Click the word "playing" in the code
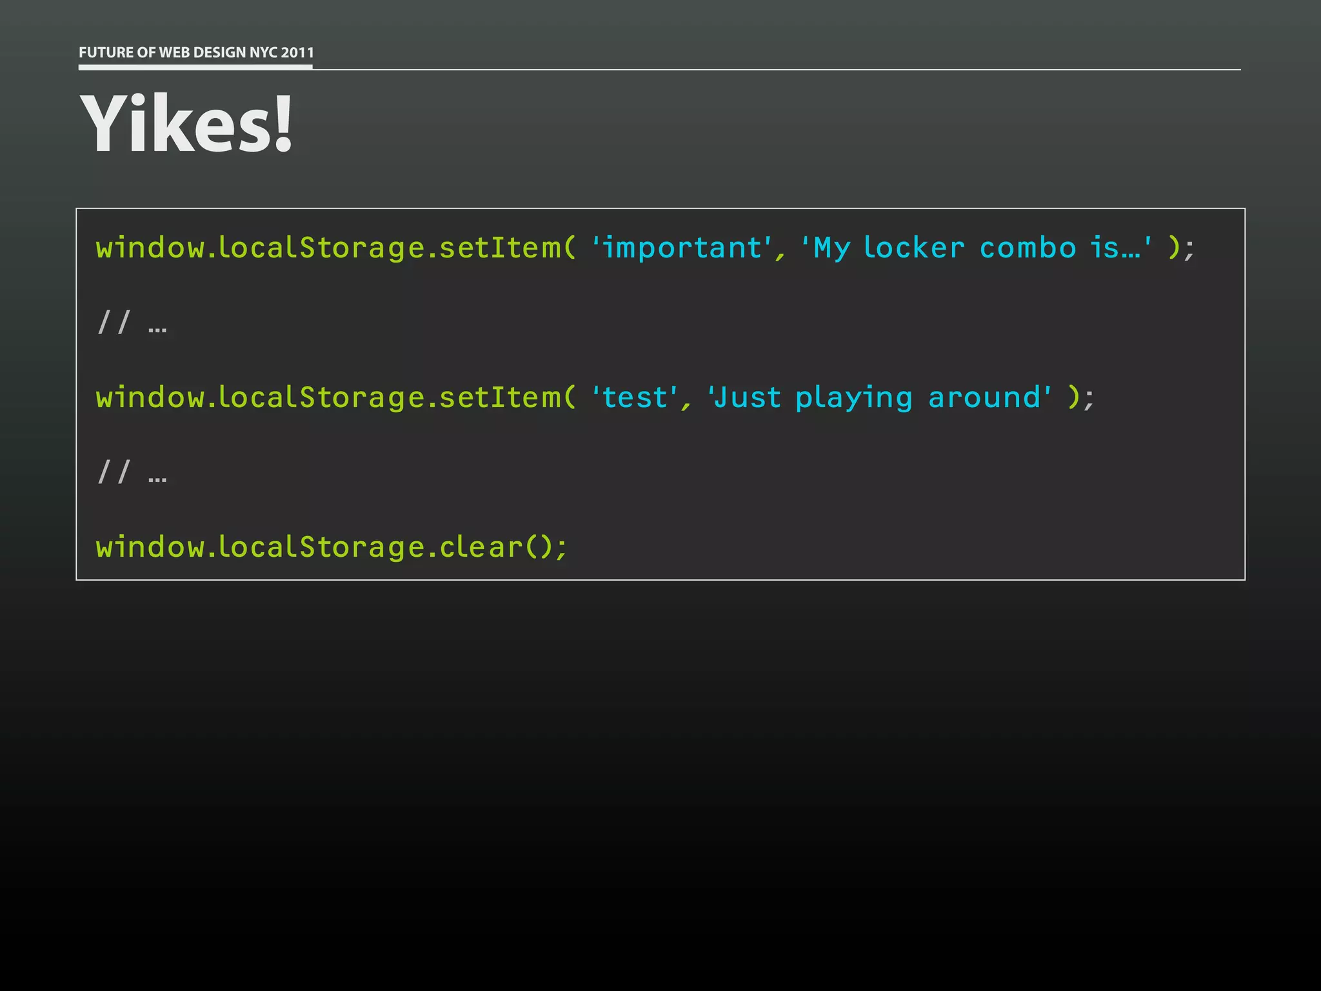The image size is (1321, 991). click(x=854, y=397)
